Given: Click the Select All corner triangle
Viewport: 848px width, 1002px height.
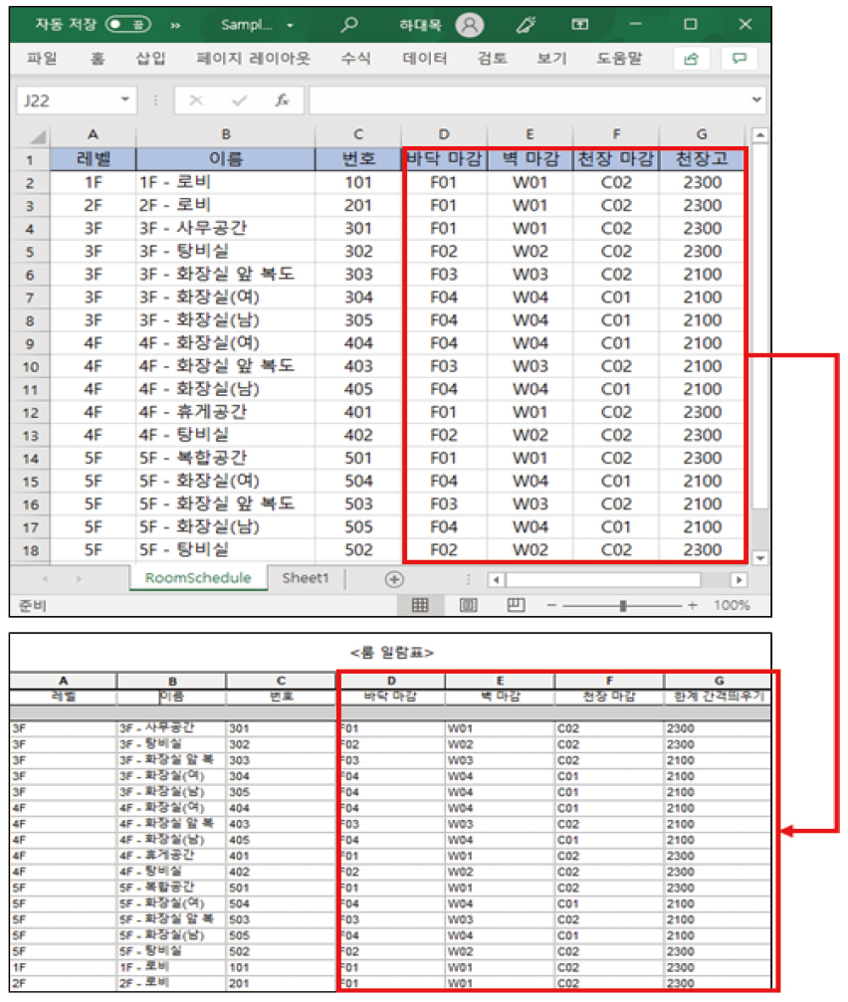Looking at the screenshot, I should click(x=38, y=136).
